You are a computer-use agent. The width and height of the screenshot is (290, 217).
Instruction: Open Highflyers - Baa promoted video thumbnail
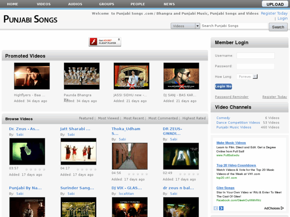[x=32, y=76]
